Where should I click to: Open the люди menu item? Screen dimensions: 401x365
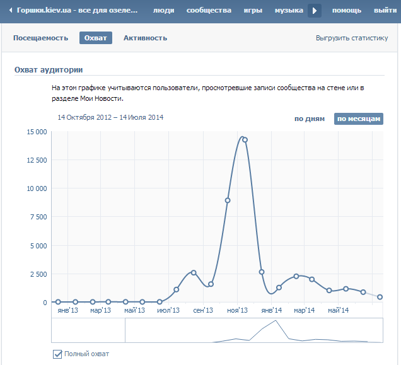163,11
